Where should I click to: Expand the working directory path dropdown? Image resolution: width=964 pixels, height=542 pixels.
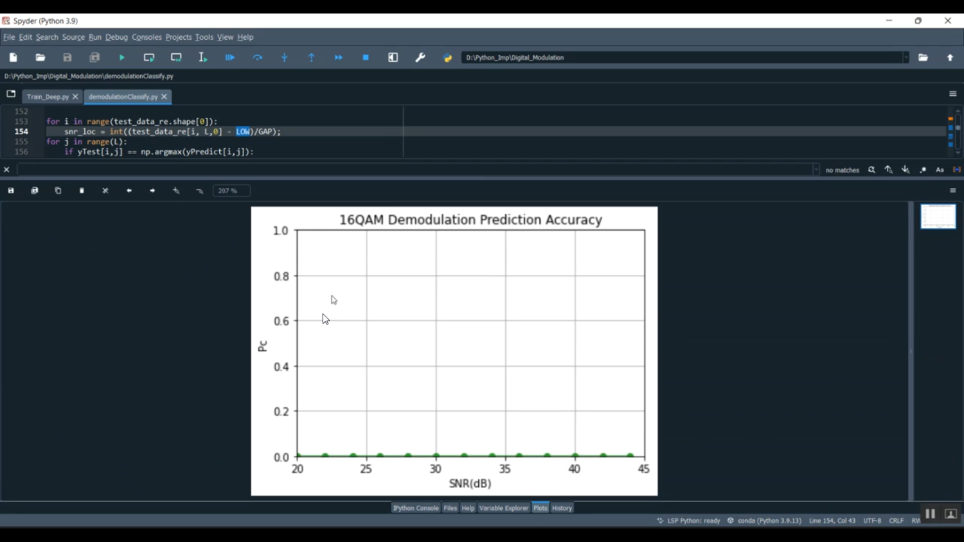coord(906,58)
